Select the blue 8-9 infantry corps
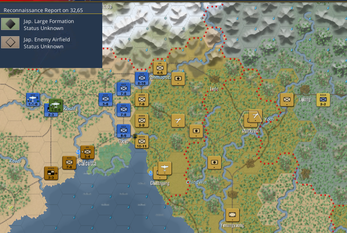Screen dimensions: 347x233 pos(123,131)
